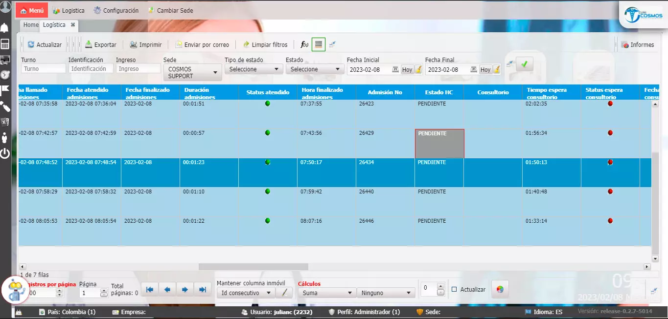Open the Tipo de estado dropdown
668x319 pixels.
[x=253, y=69]
